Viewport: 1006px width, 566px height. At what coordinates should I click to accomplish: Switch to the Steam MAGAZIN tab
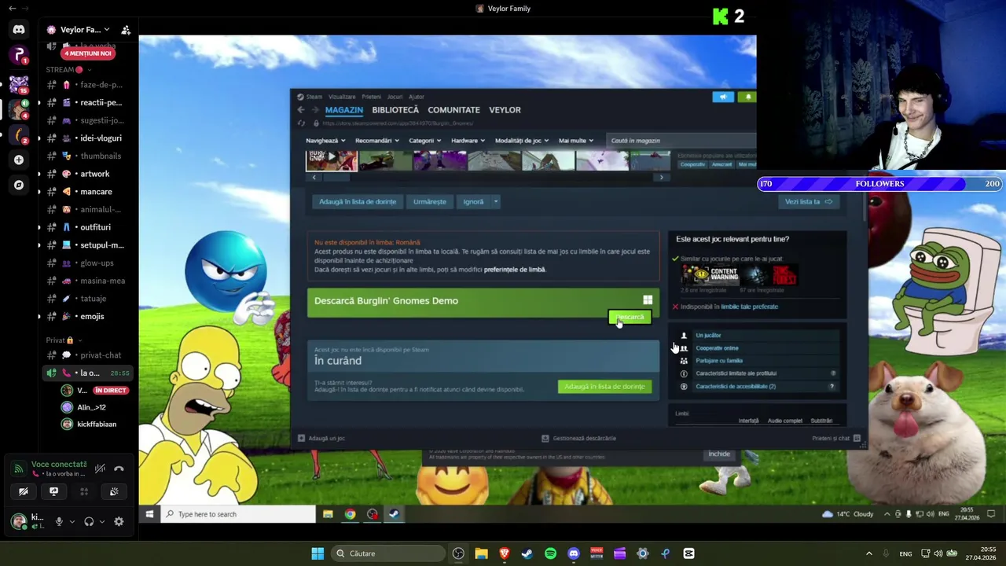coord(344,110)
